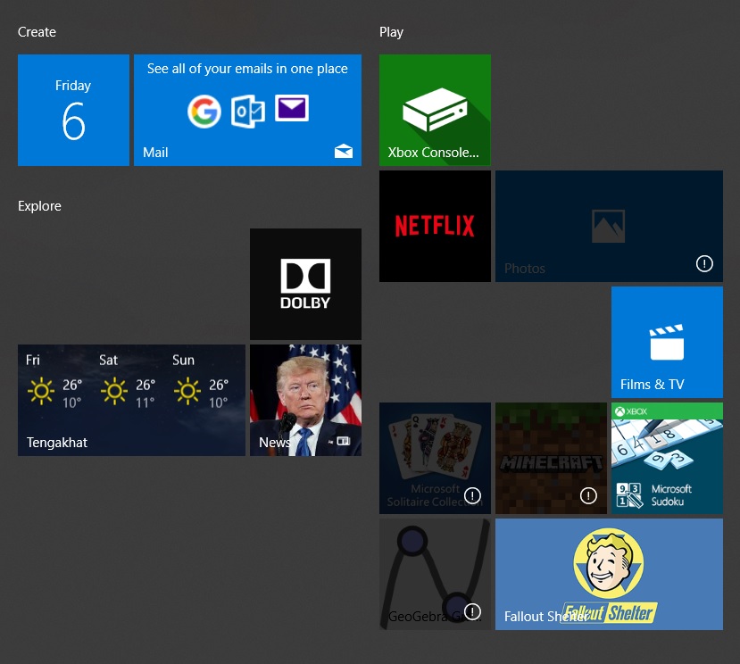Click the Photos tile warning badge

click(704, 263)
